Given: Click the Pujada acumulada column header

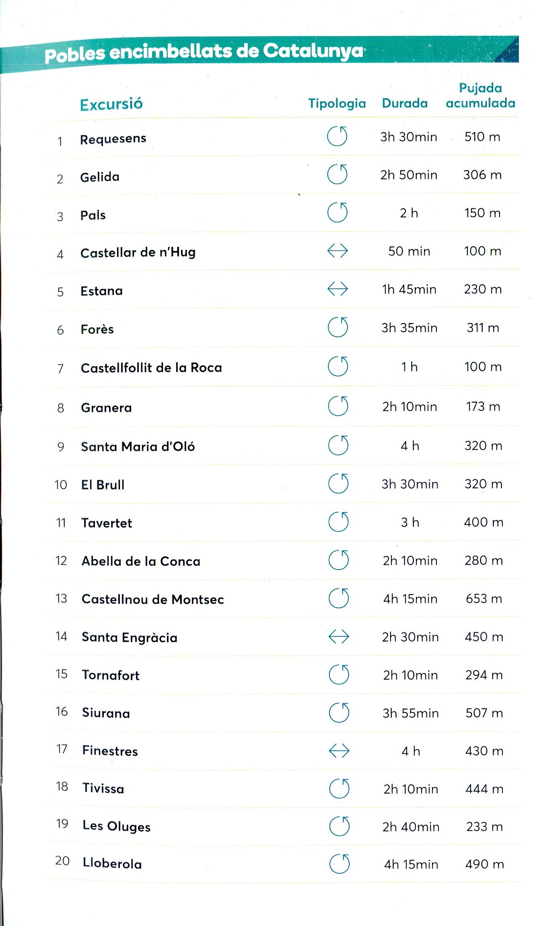Looking at the screenshot, I should (481, 96).
